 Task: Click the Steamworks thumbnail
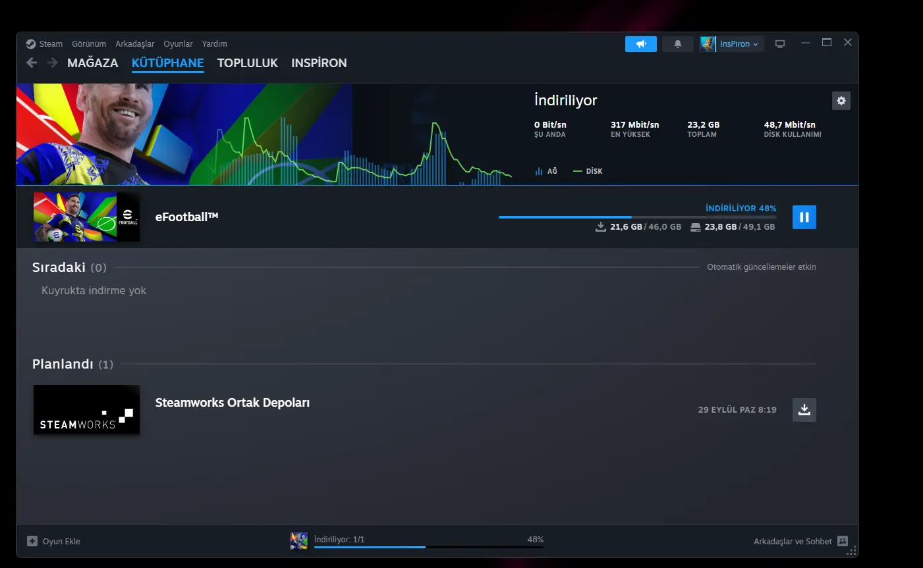86,409
